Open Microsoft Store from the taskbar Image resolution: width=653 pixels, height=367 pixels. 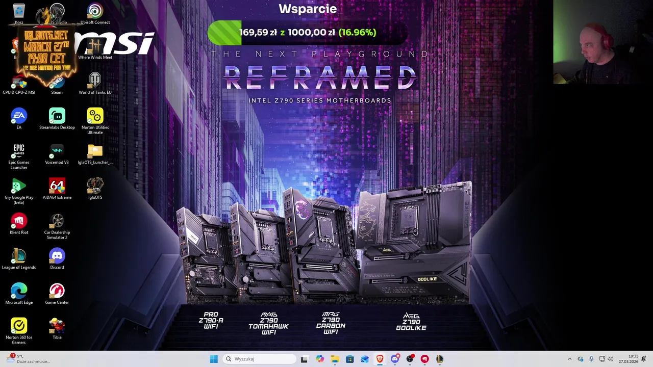[349, 359]
